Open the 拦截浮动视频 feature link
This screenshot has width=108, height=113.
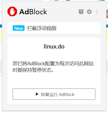[42, 28]
